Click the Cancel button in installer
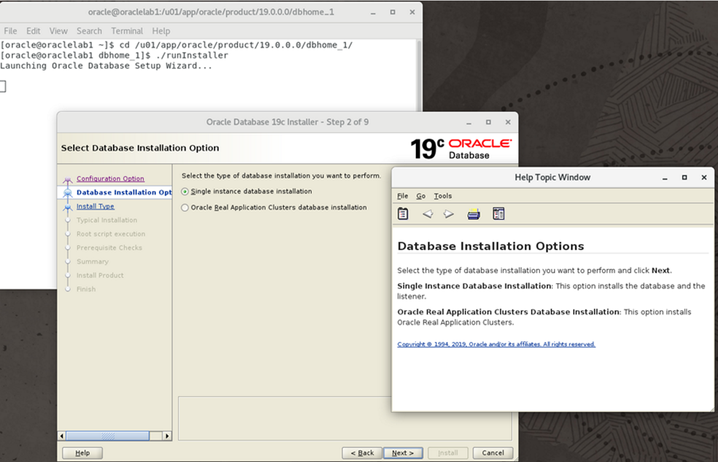The image size is (718, 462). point(493,453)
